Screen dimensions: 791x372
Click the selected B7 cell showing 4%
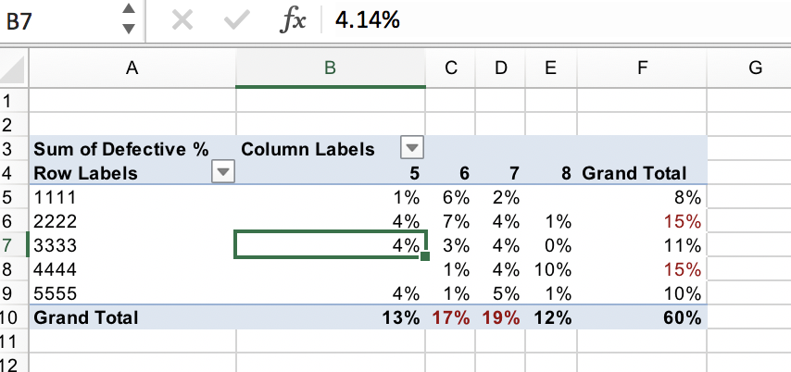pyautogui.click(x=331, y=245)
